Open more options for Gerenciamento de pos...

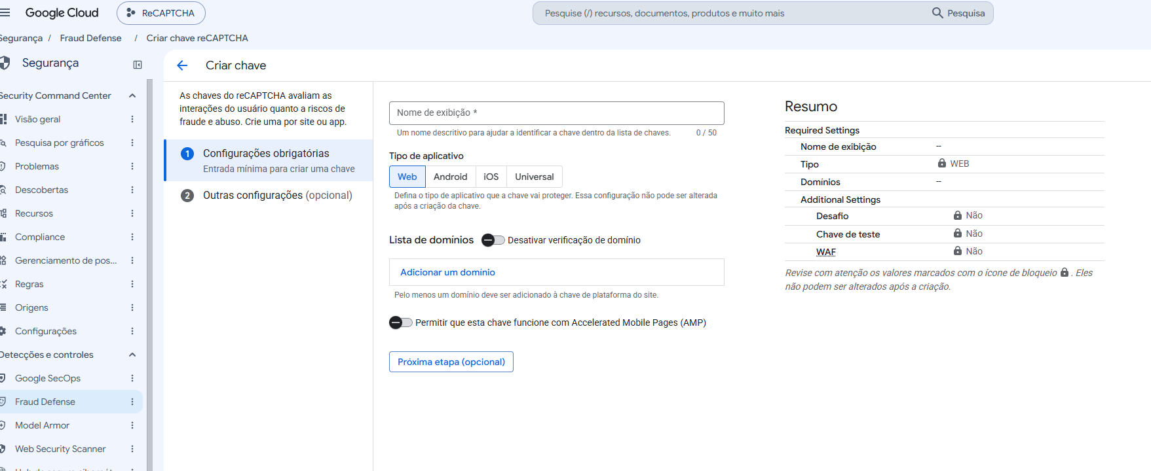click(x=132, y=260)
